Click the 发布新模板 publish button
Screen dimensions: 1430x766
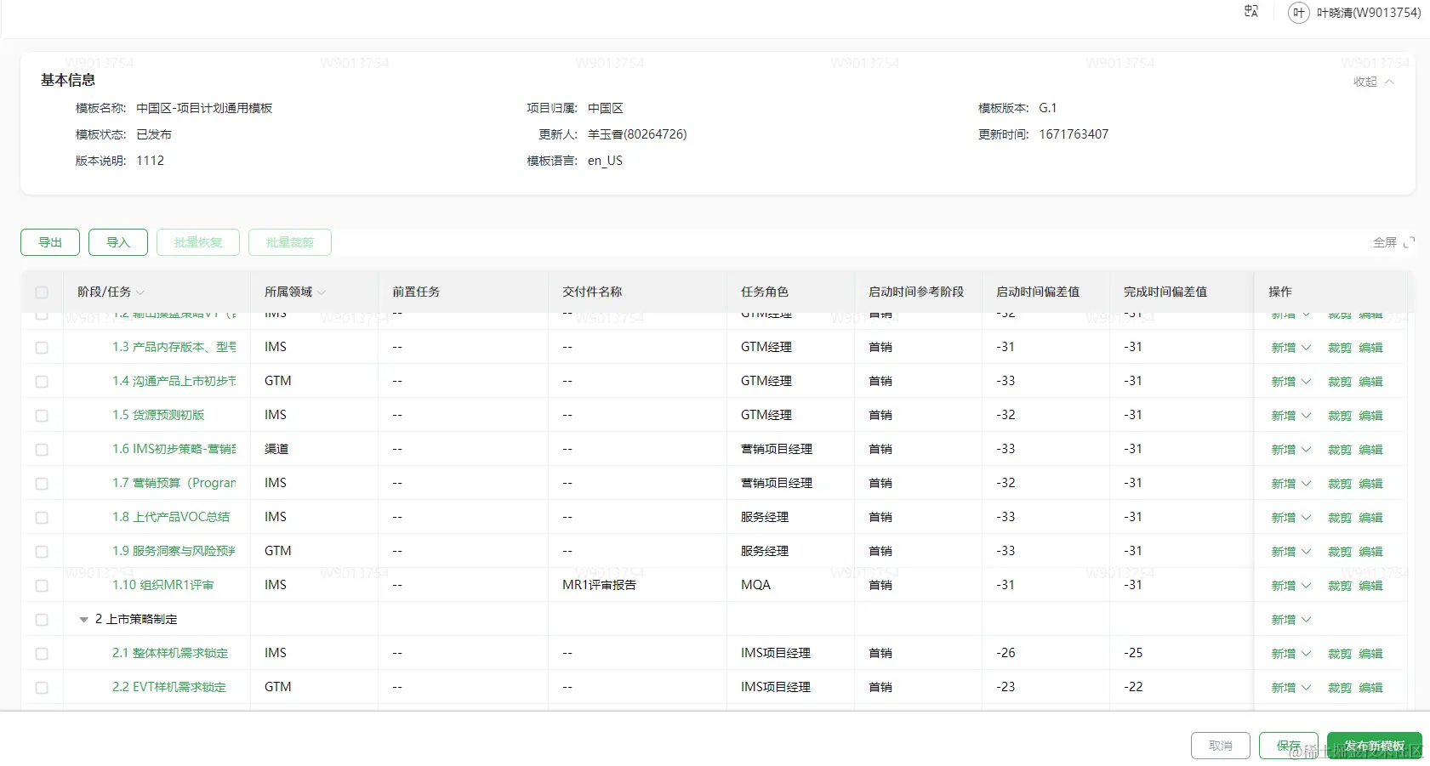coord(1375,746)
